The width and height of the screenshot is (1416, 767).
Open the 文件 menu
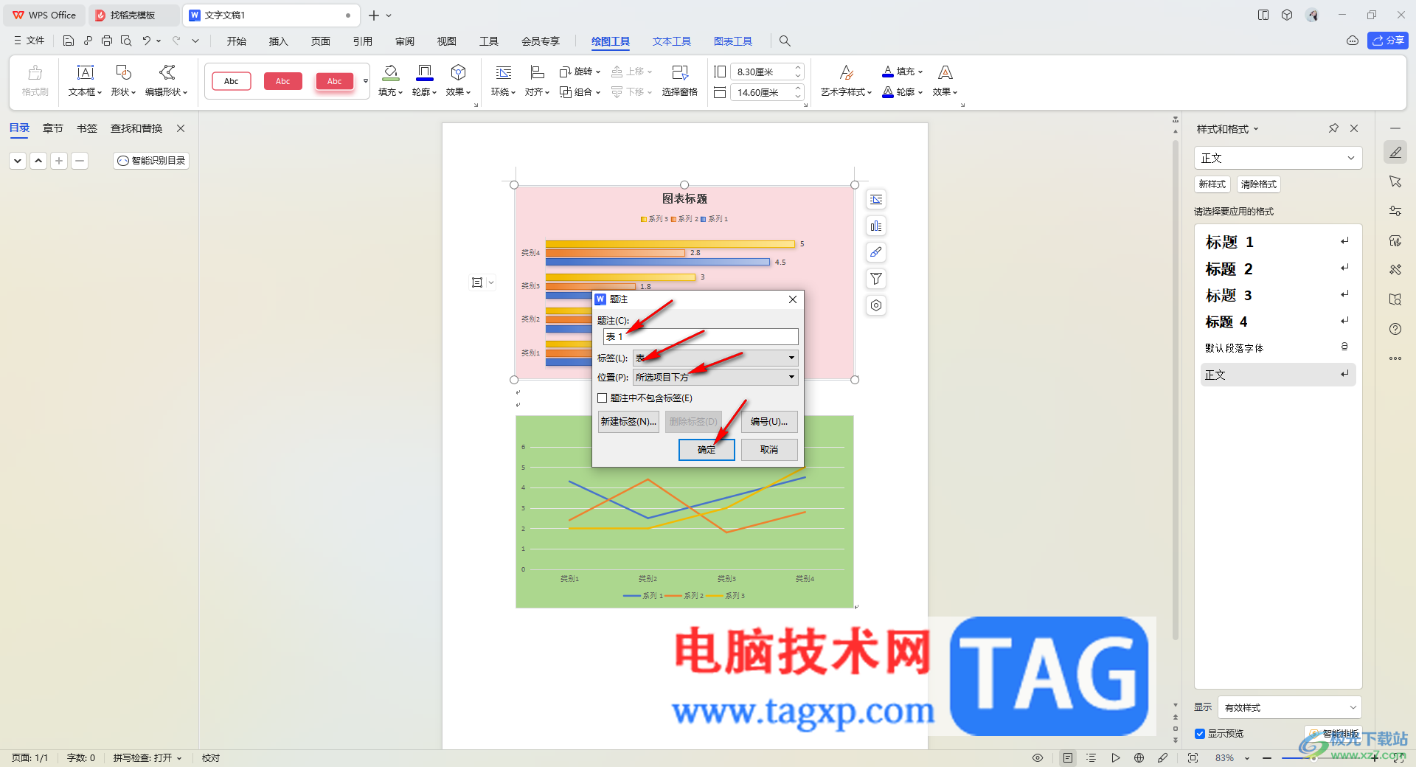click(x=29, y=41)
